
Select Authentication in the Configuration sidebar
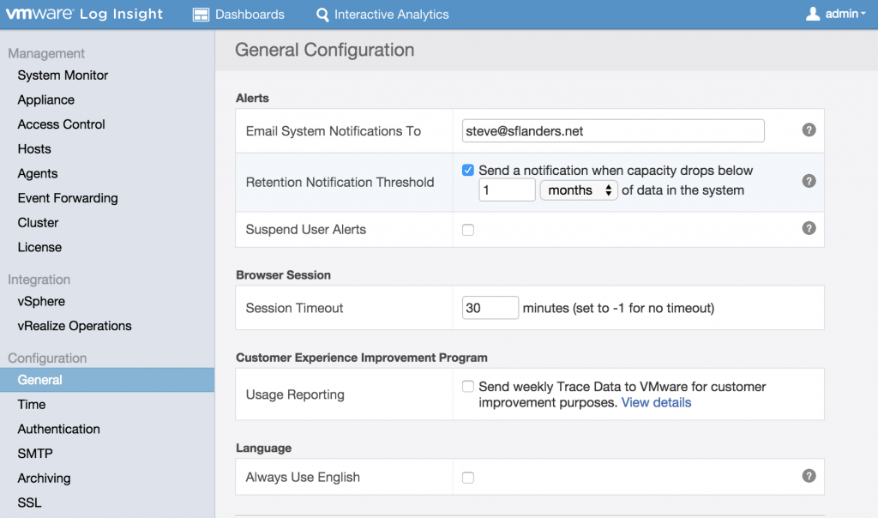click(x=58, y=429)
